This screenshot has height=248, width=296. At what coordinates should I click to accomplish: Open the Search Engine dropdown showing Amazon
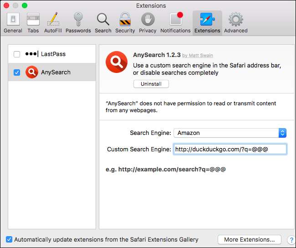(230, 133)
